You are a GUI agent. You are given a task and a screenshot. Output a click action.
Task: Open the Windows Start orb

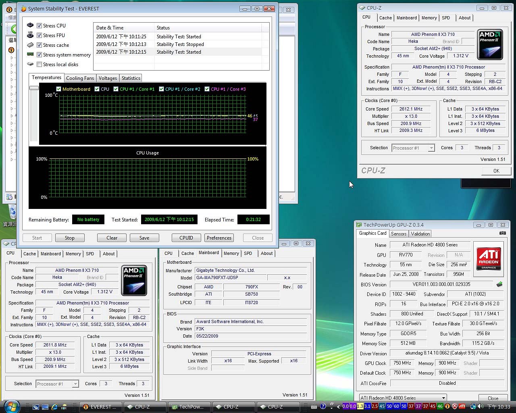click(x=11, y=406)
